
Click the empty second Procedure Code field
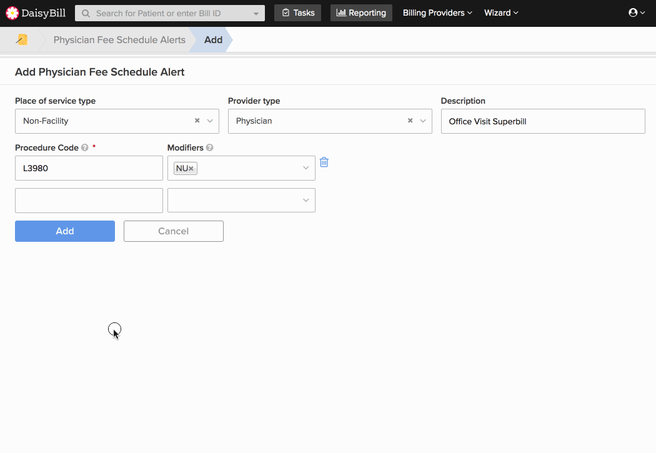tap(89, 201)
